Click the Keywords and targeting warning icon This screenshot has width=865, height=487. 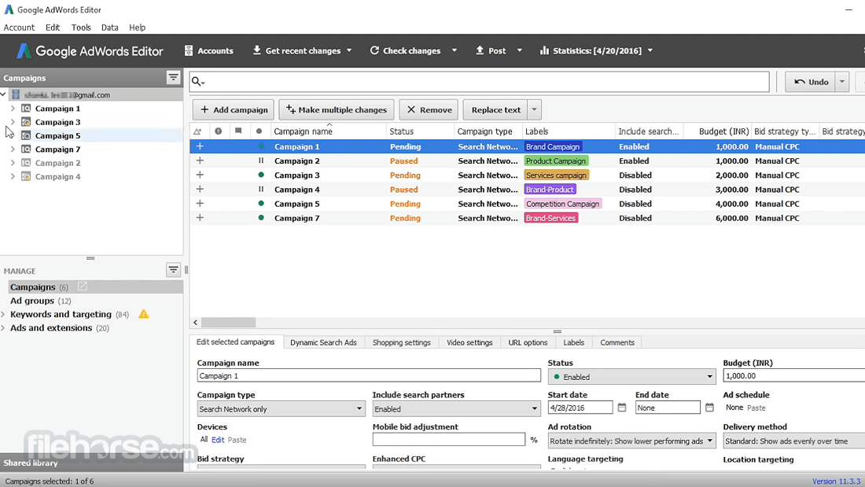coord(143,314)
